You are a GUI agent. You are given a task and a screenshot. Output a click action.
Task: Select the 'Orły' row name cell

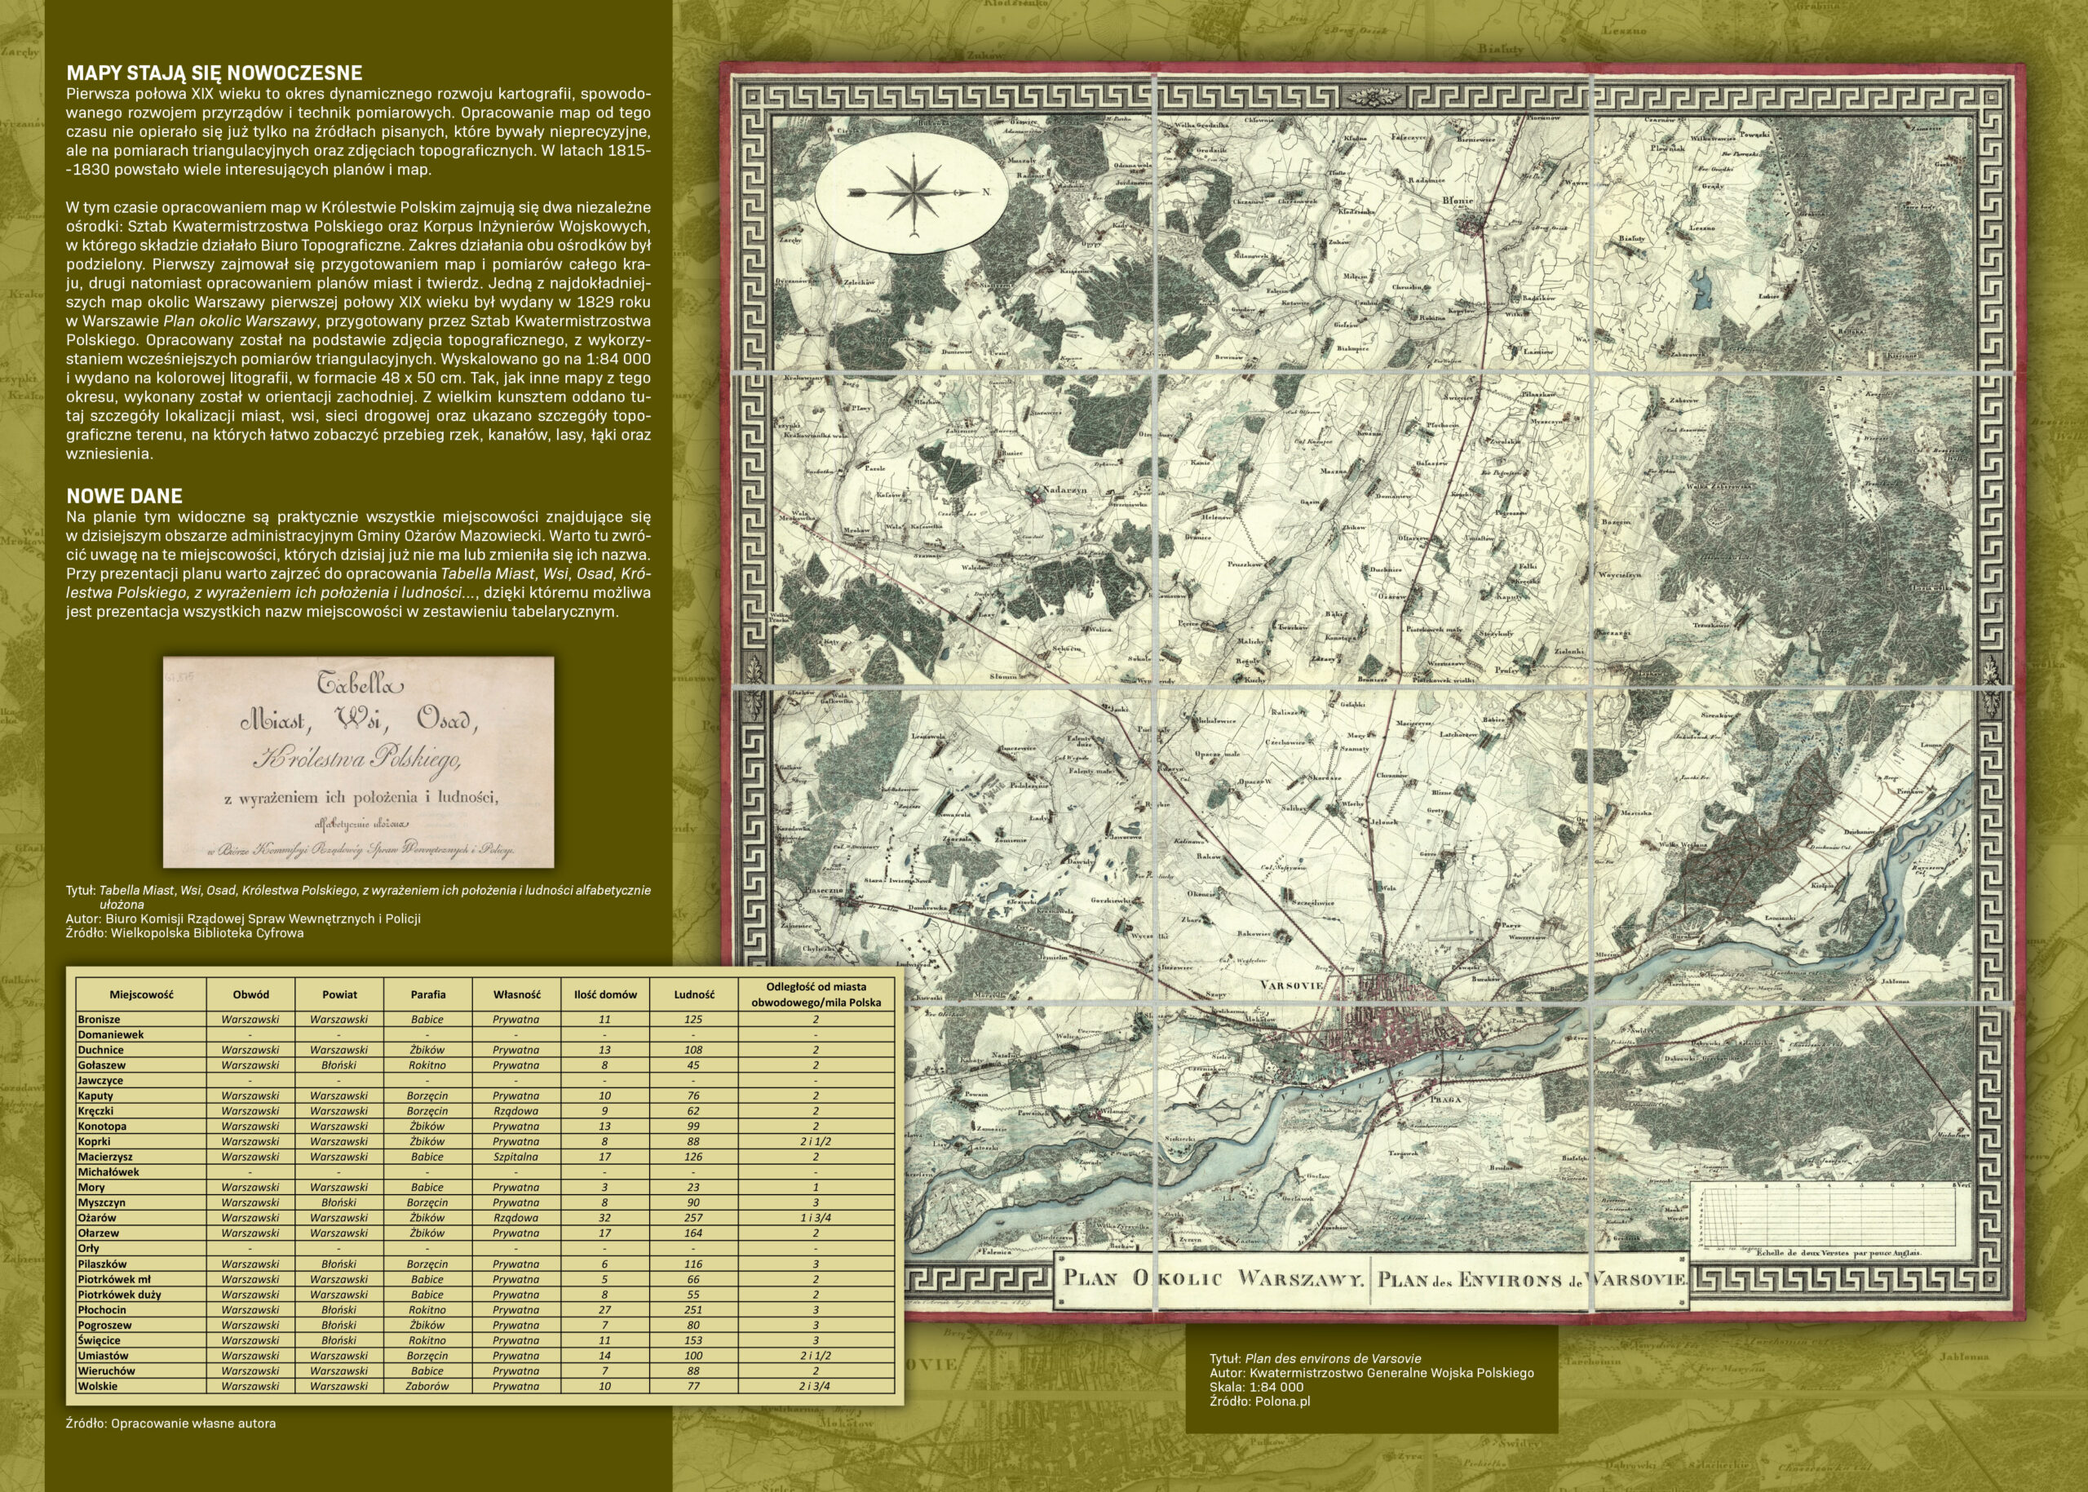[141, 1249]
